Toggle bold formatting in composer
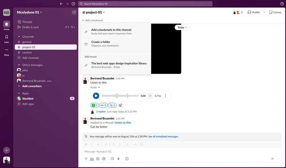The height and width of the screenshot is (168, 286). 86,144
